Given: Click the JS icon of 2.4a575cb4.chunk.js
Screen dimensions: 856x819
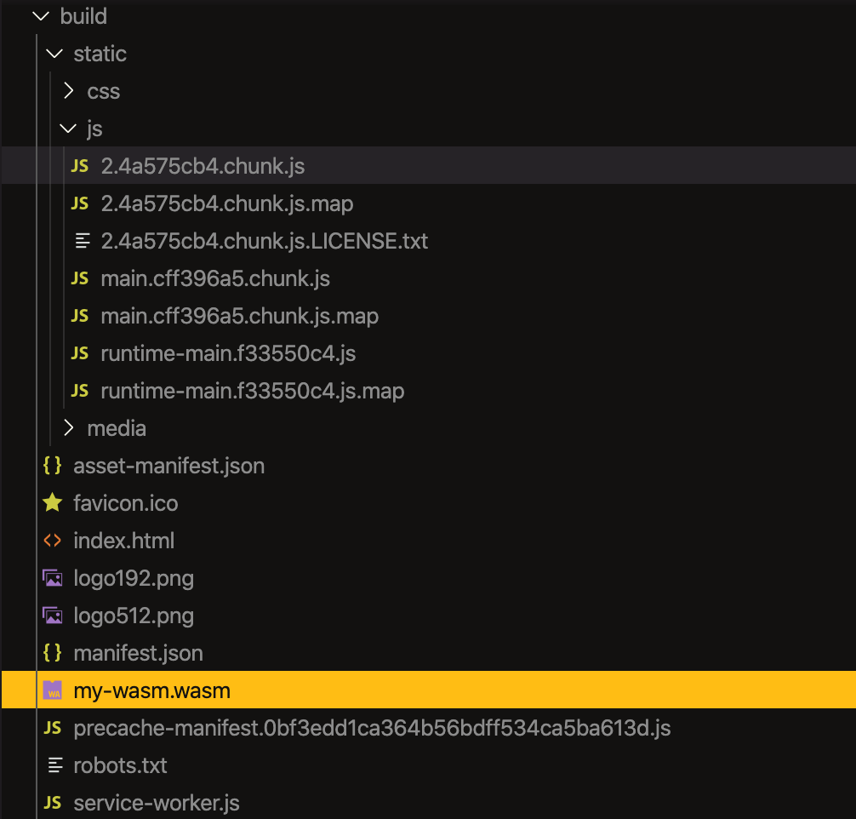Looking at the screenshot, I should (x=80, y=165).
